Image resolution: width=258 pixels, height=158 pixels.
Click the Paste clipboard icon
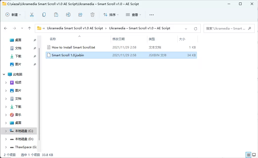(x=56, y=15)
